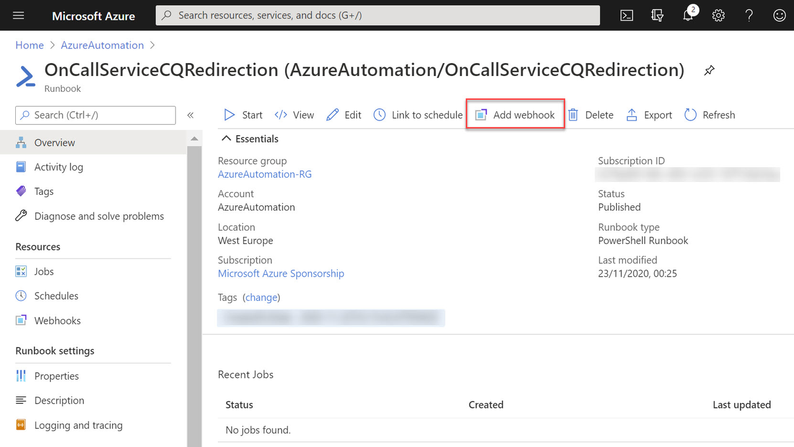Click the Last updated column header
The height and width of the screenshot is (447, 794).
coord(742,405)
